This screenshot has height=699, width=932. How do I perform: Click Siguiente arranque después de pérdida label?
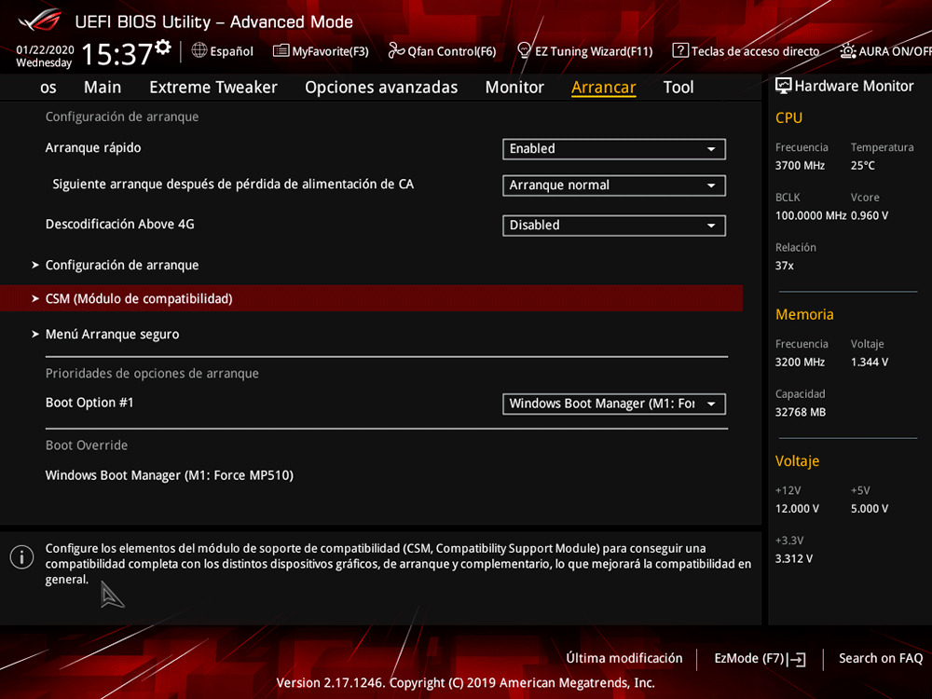click(233, 185)
